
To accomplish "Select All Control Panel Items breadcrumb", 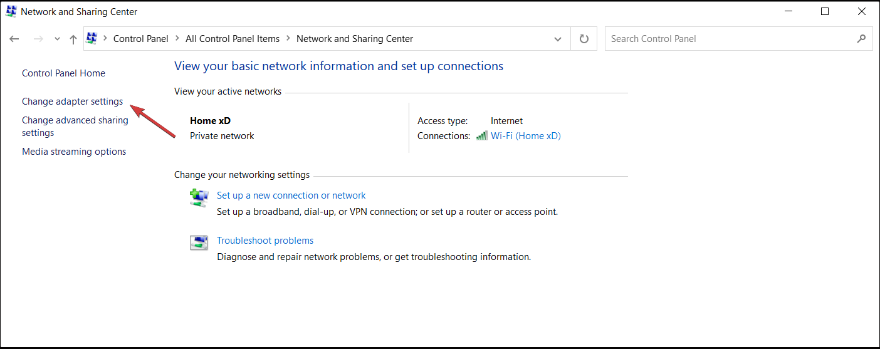I will click(233, 39).
